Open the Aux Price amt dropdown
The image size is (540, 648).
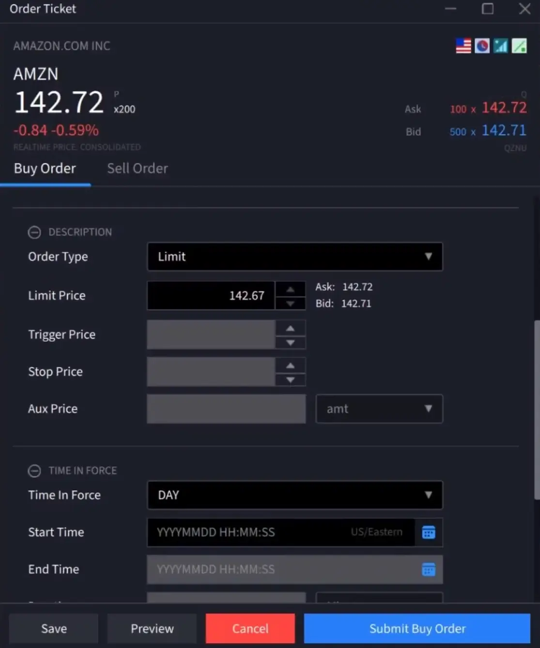pos(379,409)
